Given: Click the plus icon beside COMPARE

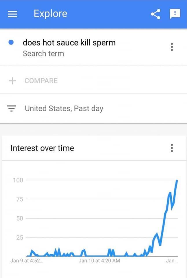Looking at the screenshot, I should click(12, 81).
